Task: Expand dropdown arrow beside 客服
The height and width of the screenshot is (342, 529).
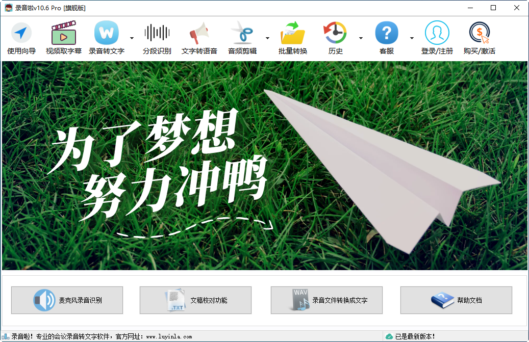Action: [x=412, y=38]
